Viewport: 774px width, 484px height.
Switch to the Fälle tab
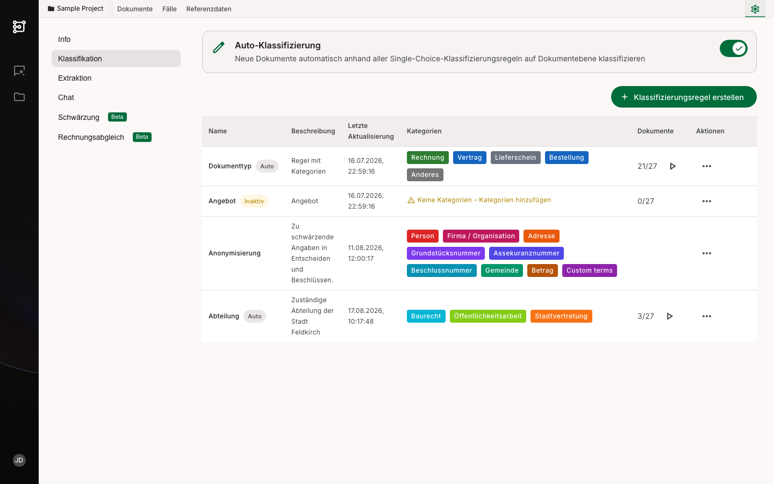point(169,9)
